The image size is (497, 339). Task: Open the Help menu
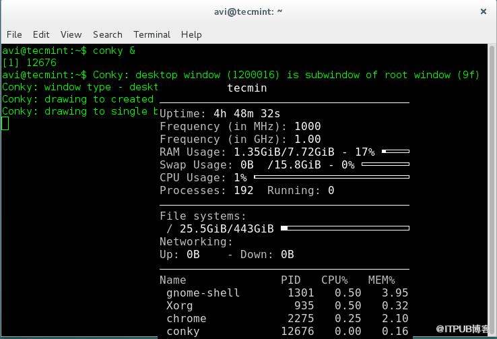coord(191,34)
